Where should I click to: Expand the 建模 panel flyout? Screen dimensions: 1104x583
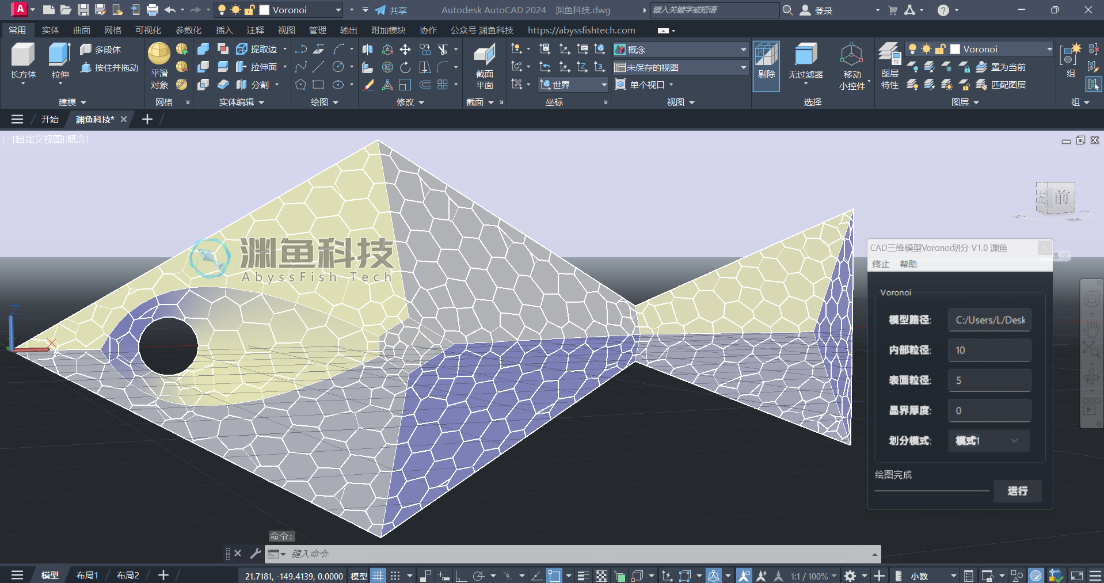coord(73,102)
